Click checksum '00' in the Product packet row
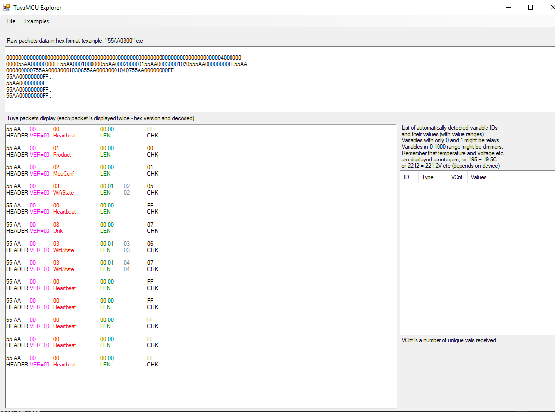Image resolution: width=555 pixels, height=412 pixels. click(150, 148)
